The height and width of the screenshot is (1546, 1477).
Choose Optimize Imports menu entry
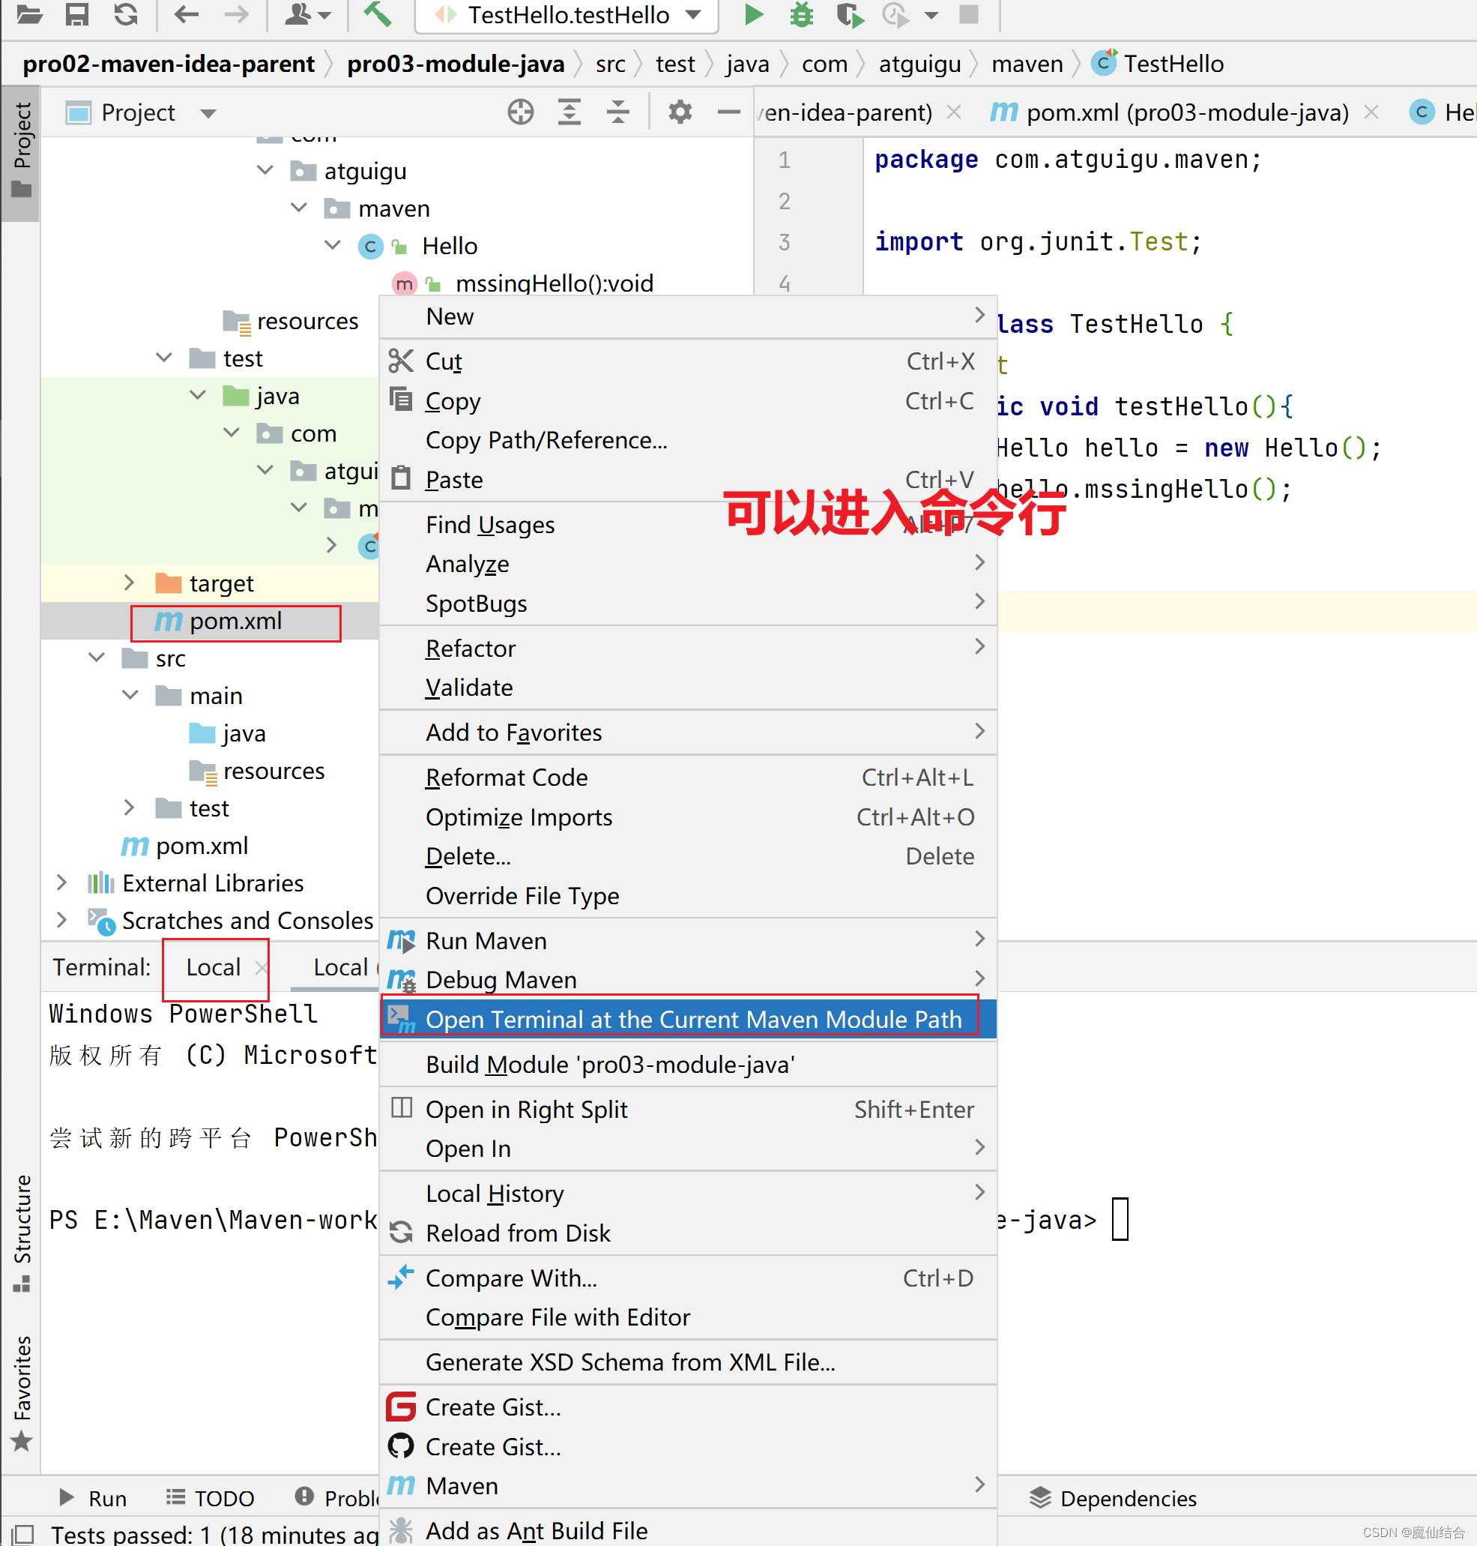pyautogui.click(x=687, y=816)
